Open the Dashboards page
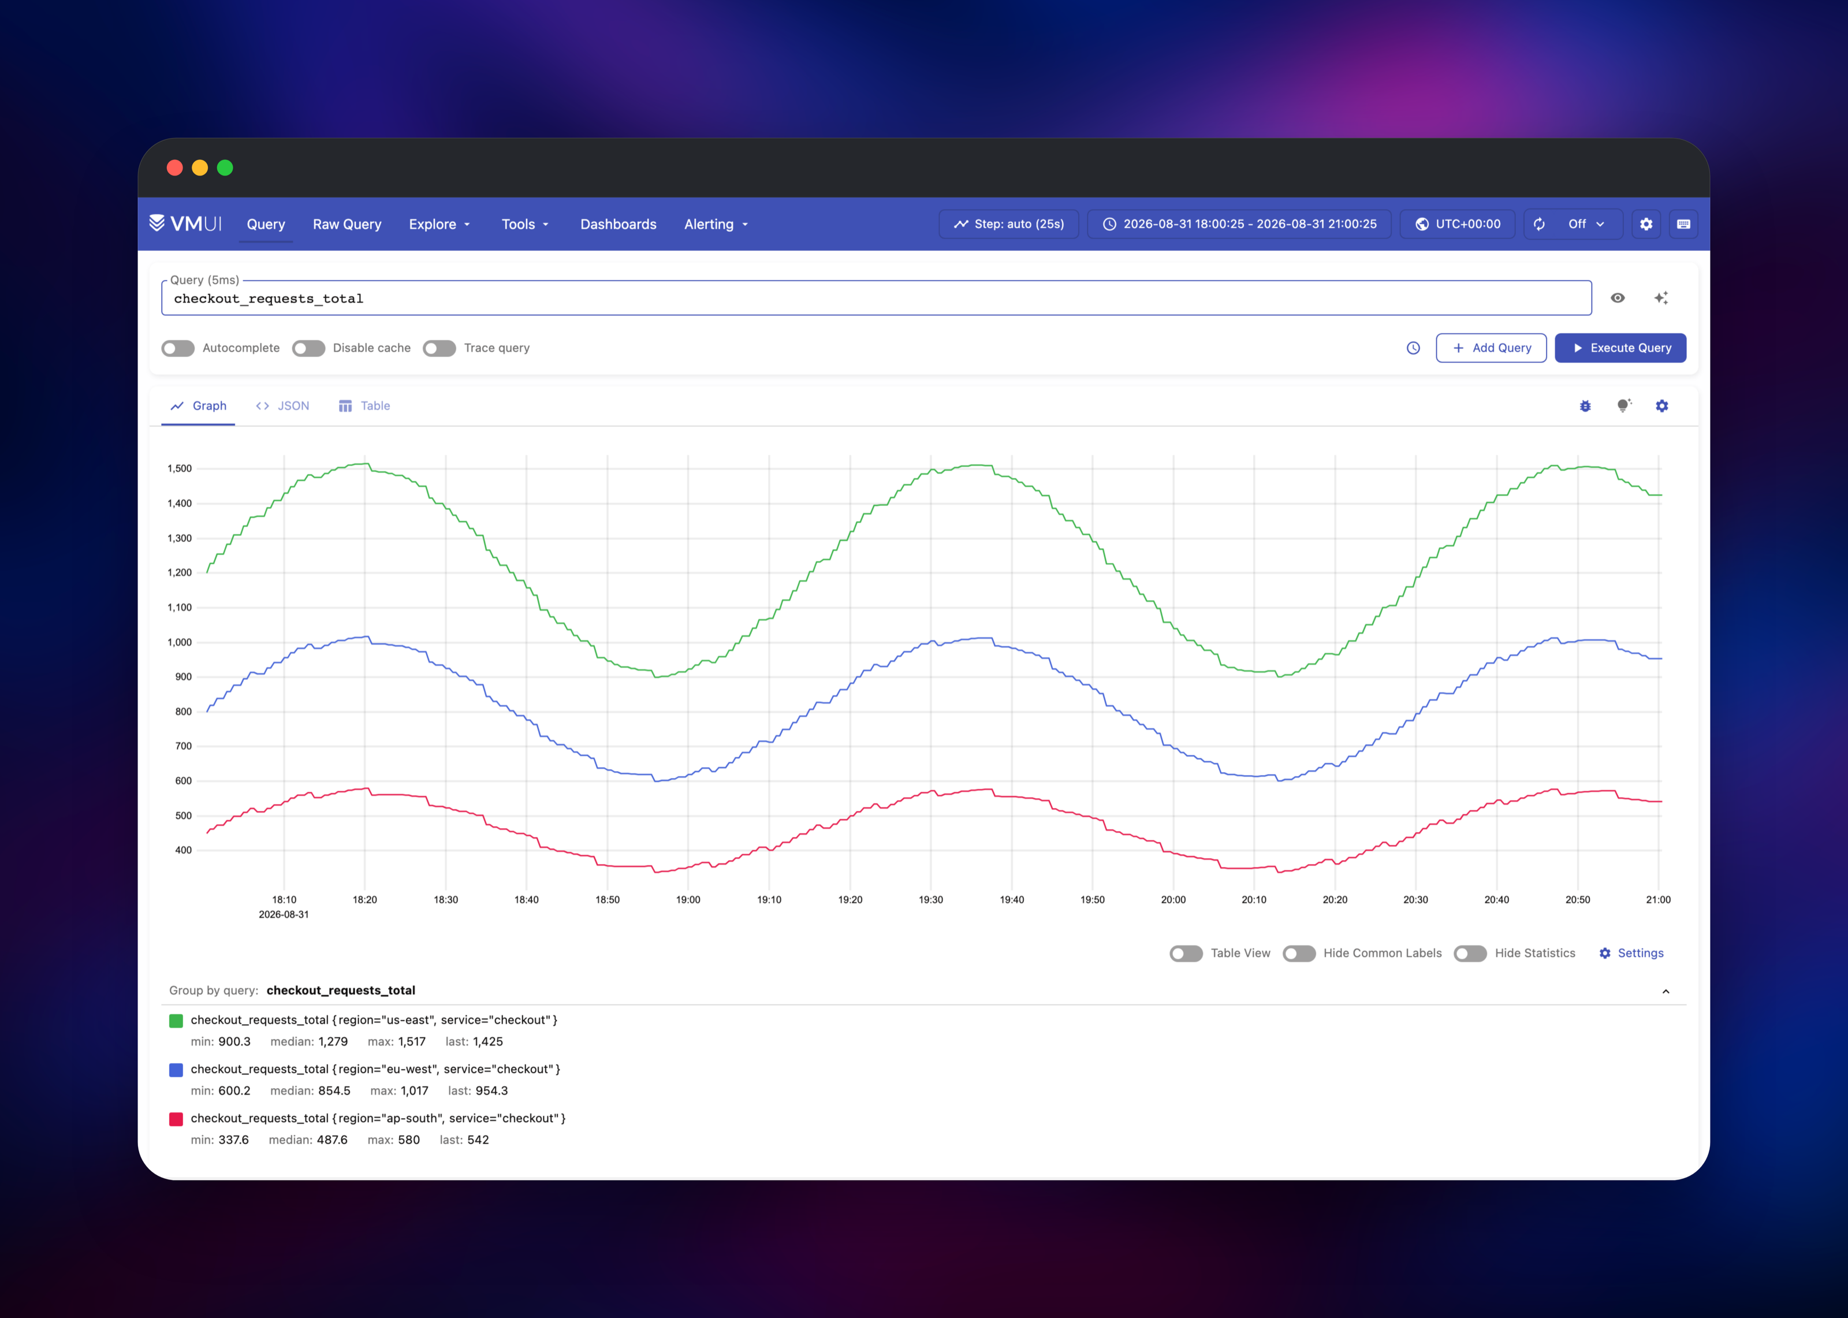 (618, 224)
